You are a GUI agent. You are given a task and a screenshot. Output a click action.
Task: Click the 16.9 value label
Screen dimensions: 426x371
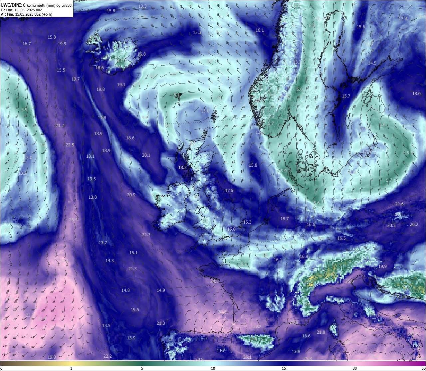(304, 257)
